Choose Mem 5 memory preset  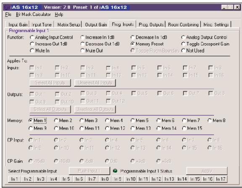(139, 120)
